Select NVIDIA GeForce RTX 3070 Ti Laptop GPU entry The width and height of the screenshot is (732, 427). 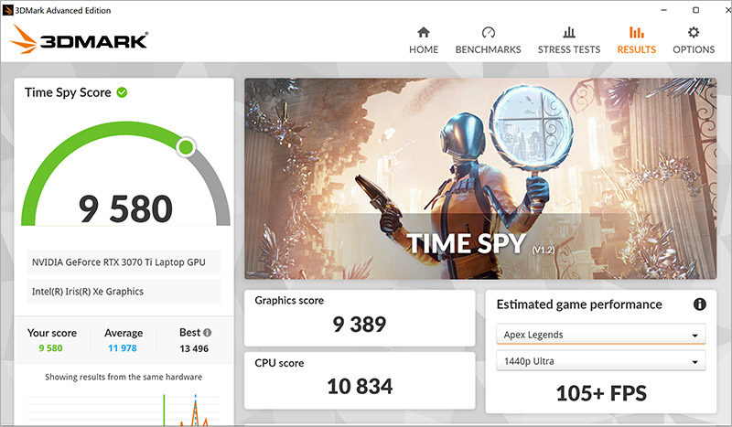(x=124, y=262)
